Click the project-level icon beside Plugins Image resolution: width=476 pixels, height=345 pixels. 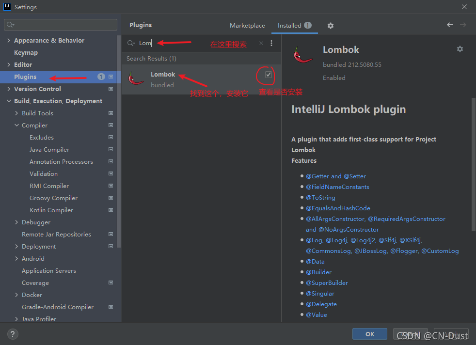(x=111, y=77)
